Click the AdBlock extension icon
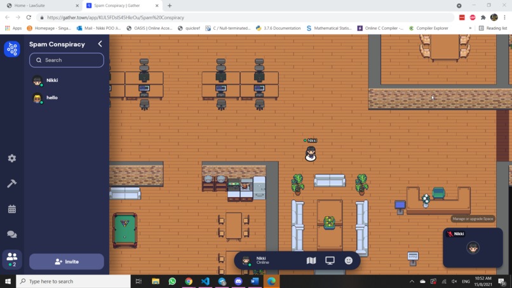Screen dimensions: 512x288 tap(473, 17)
